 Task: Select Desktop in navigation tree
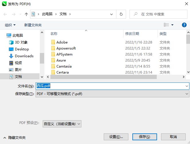(19, 49)
